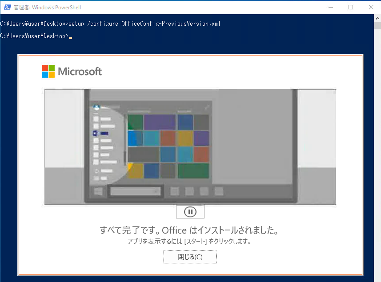The width and height of the screenshot is (381, 282).
Task: Click the '管理者: Windows PowerShell' window title
Action: tap(47, 8)
